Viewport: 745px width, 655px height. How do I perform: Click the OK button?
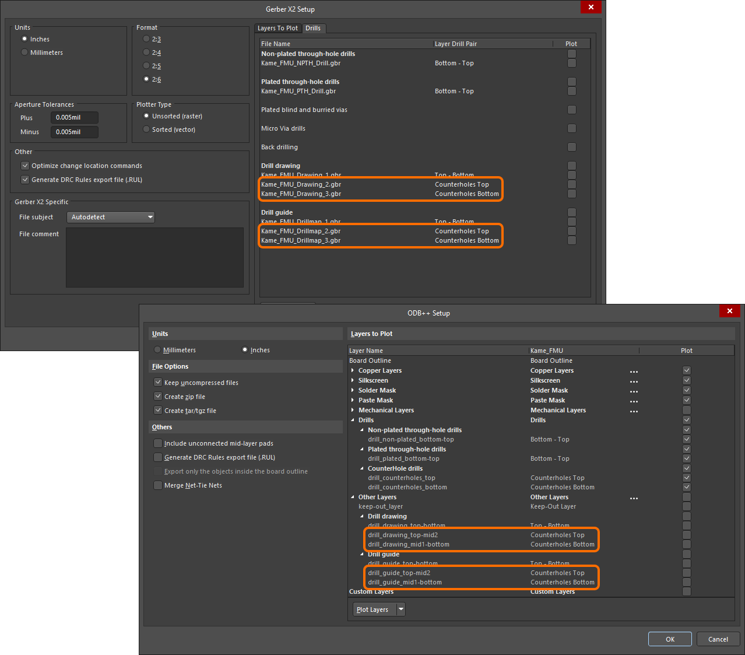click(x=670, y=639)
